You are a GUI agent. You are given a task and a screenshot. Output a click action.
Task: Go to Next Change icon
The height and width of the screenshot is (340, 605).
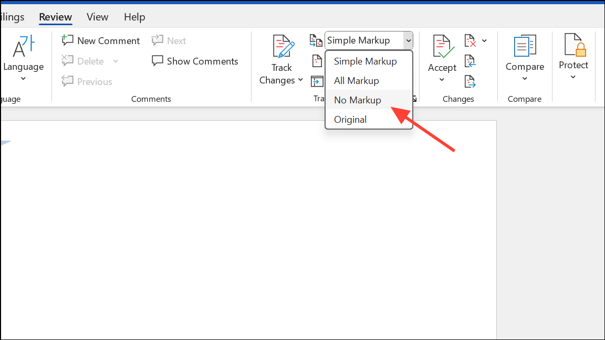click(470, 81)
